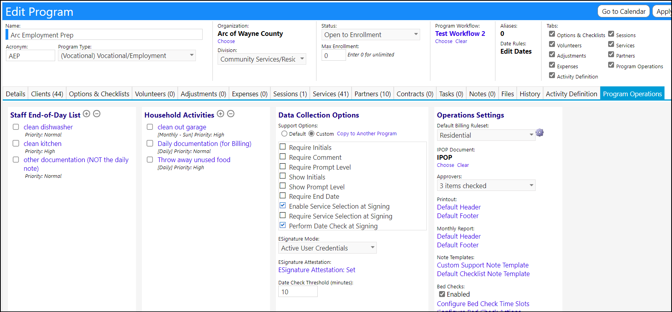Check the clean dishwasher task

[16, 127]
